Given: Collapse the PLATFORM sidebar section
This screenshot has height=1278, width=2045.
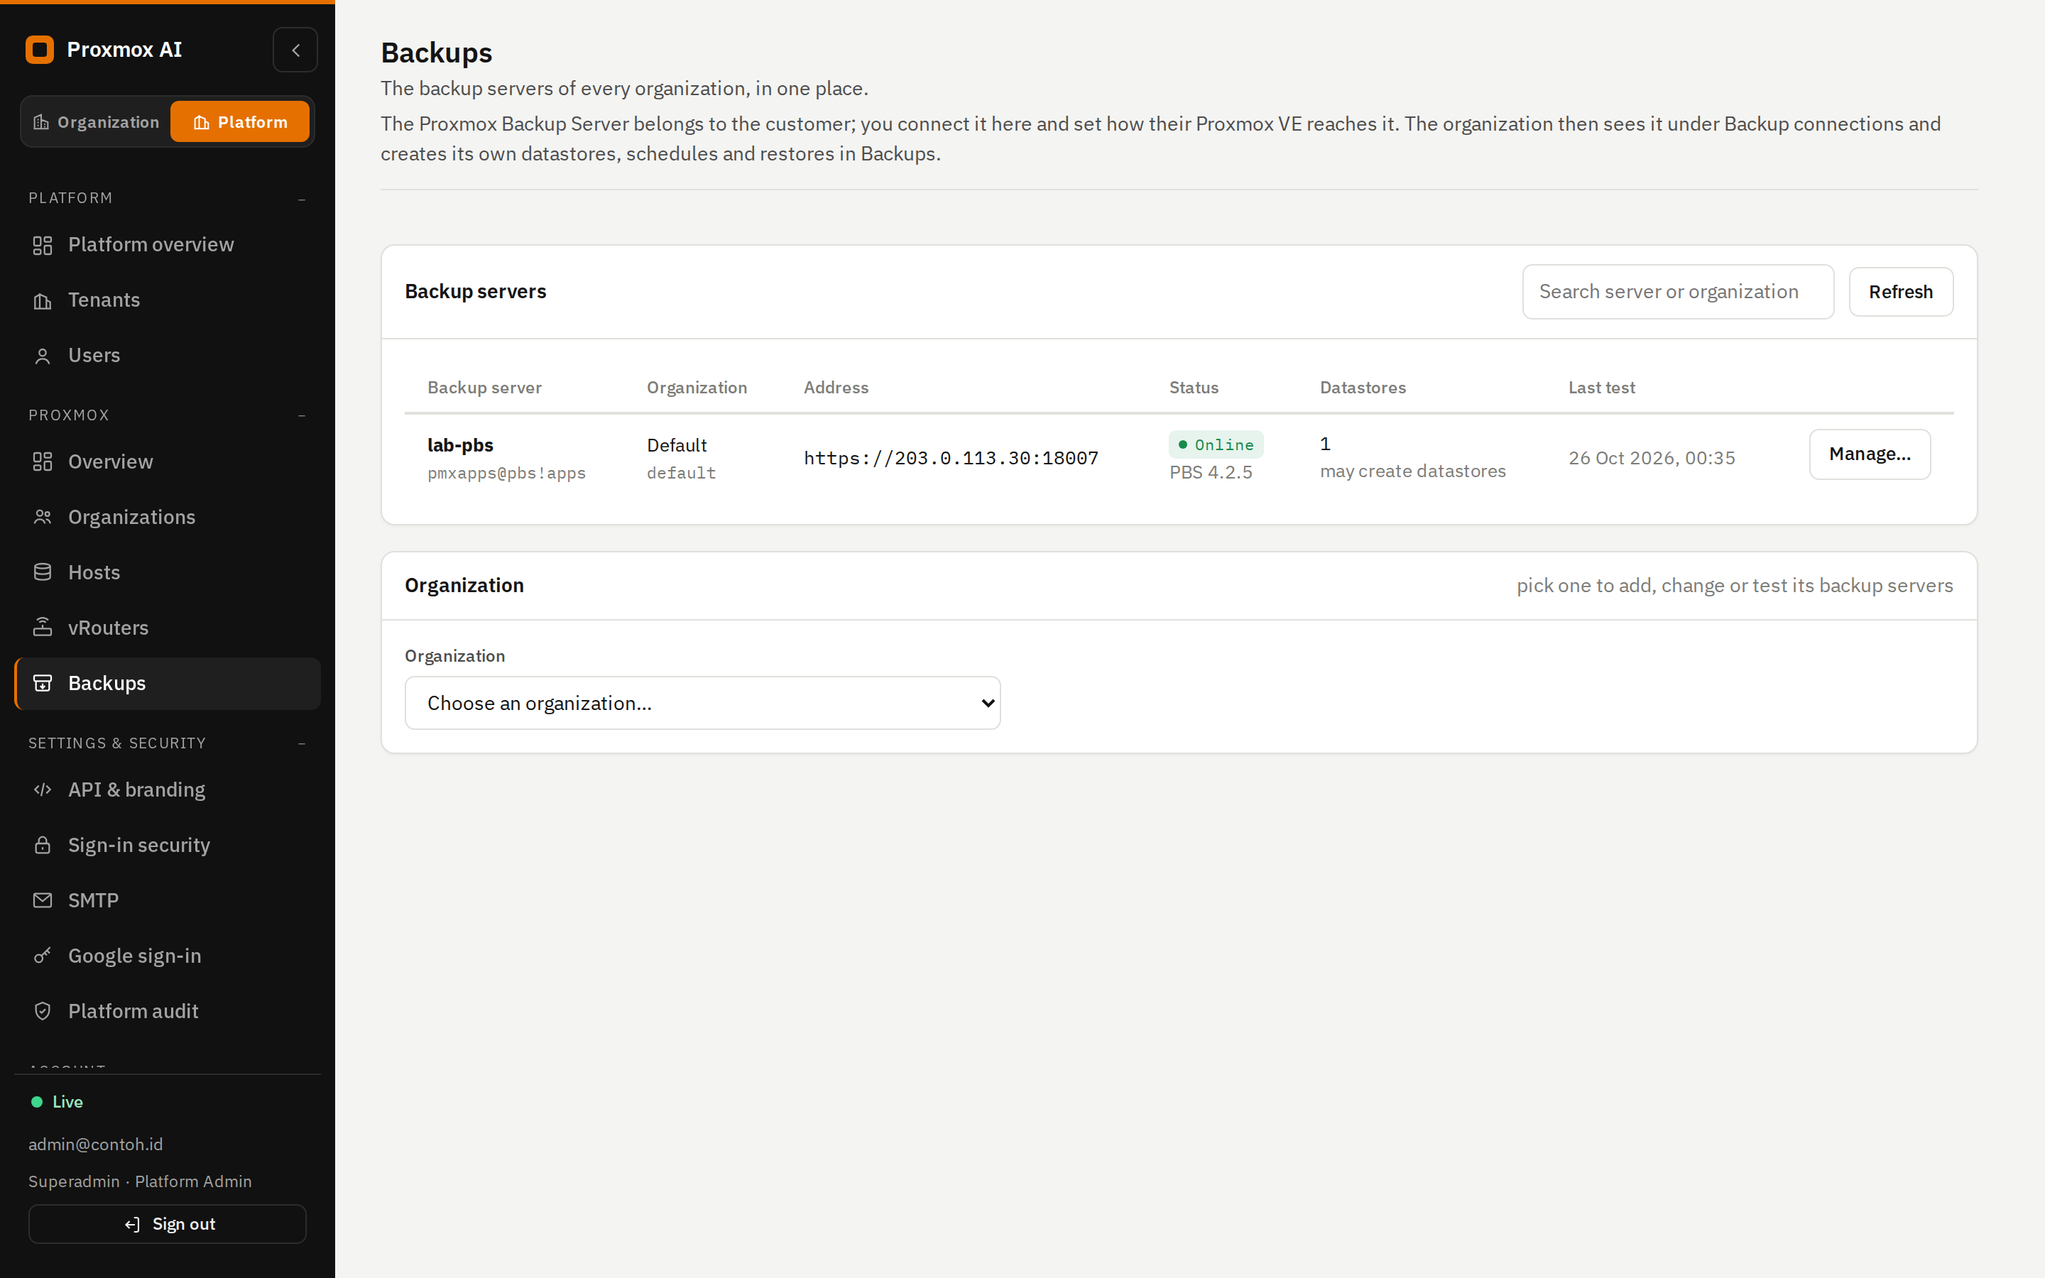Looking at the screenshot, I should click(x=302, y=200).
